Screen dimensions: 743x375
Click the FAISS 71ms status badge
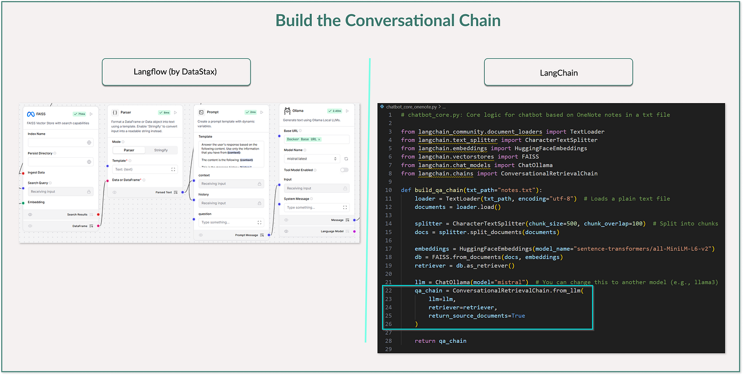pos(79,114)
